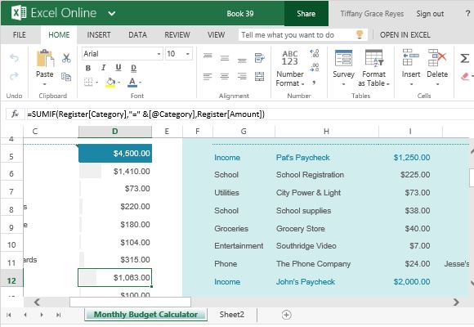The height and width of the screenshot is (327, 474).
Task: Toggle Wrap Text icon
Action: [259, 58]
